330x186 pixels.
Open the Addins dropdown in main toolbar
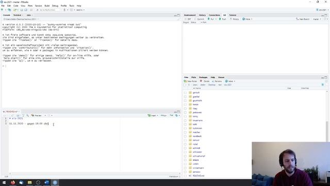(x=80, y=10)
